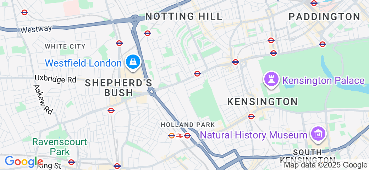Click the Westfield London shopping bag pin
The width and height of the screenshot is (369, 170).
[x=133, y=62]
